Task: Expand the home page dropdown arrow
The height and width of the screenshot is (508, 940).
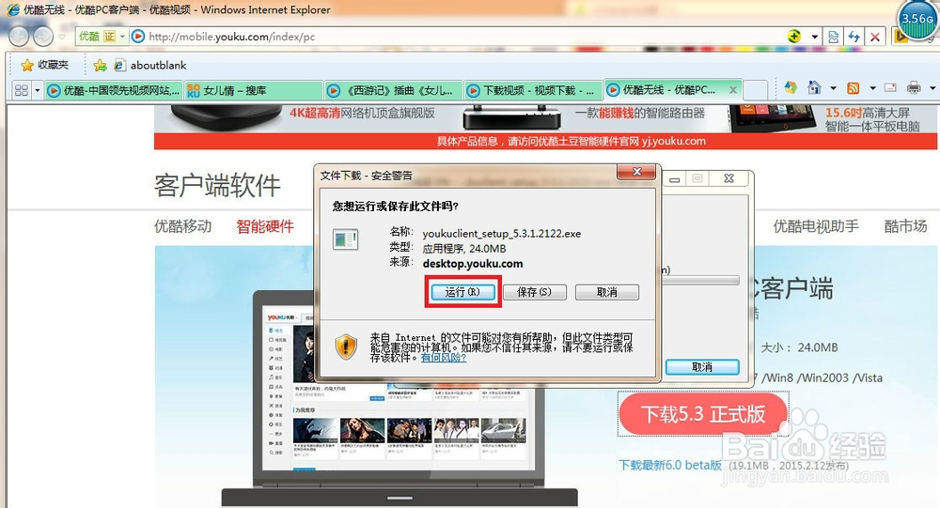Action: pos(833,88)
